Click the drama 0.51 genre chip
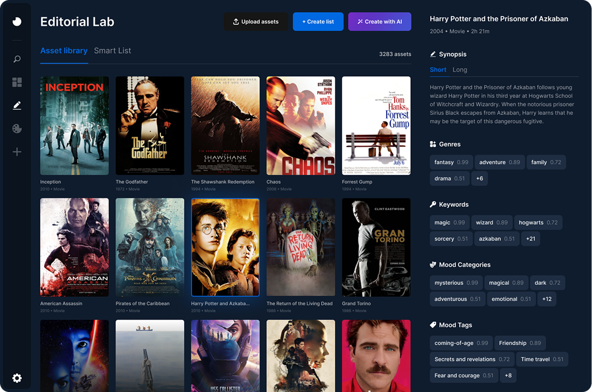Viewport: 592px width, 392px height. (449, 178)
